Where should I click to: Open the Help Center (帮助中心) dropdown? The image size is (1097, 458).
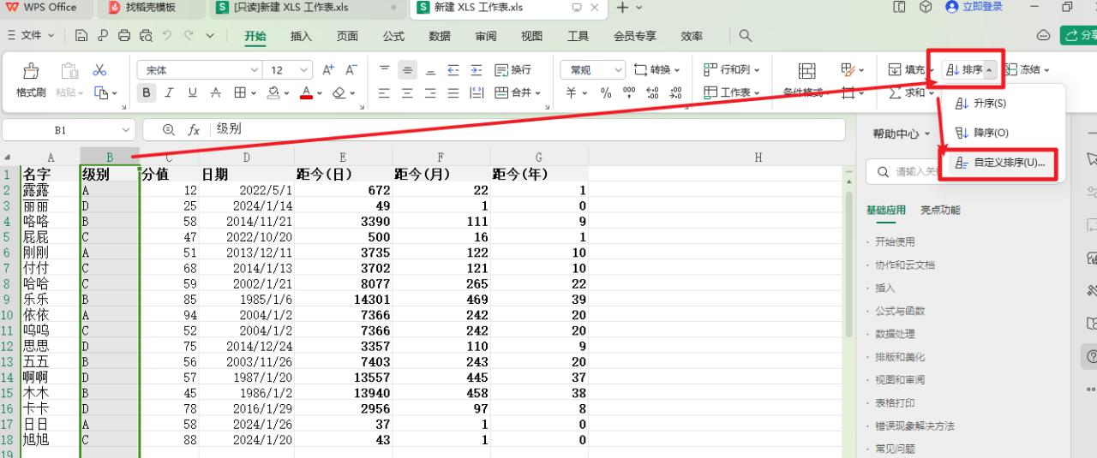pos(902,134)
